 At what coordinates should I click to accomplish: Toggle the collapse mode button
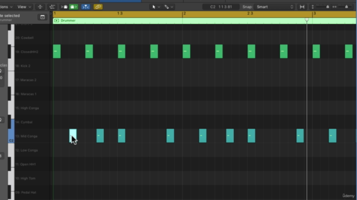40,7
